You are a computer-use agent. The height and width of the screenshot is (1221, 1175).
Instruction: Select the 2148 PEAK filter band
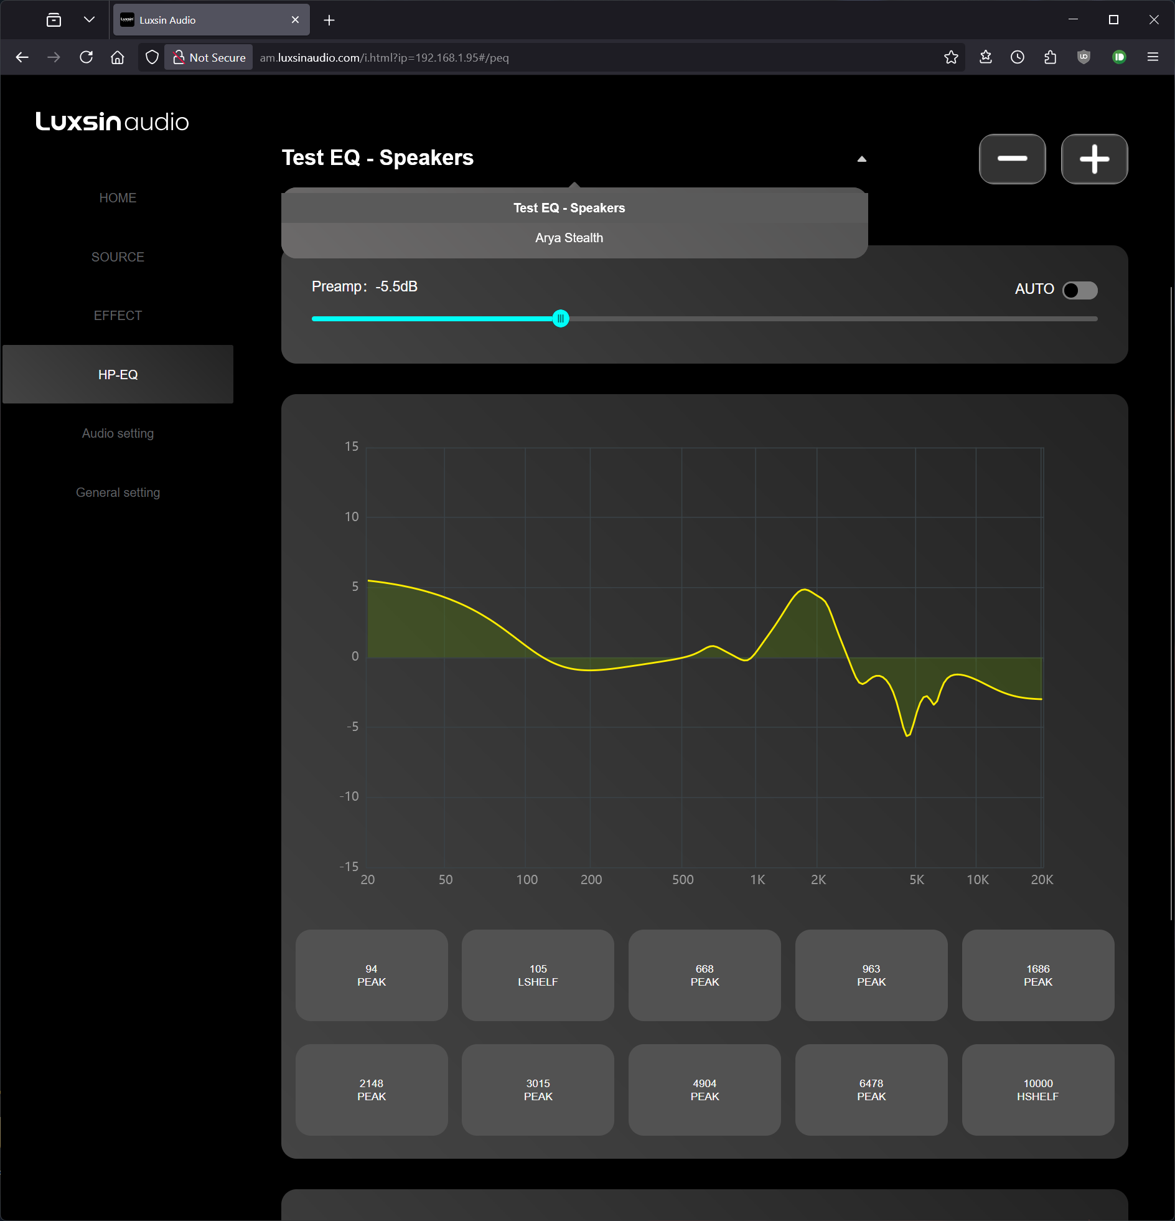coord(371,1090)
